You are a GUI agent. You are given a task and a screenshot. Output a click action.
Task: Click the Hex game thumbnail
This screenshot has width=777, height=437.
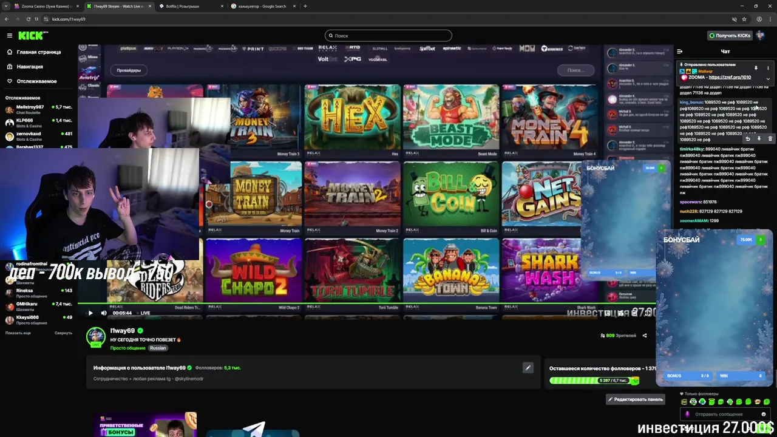352,118
